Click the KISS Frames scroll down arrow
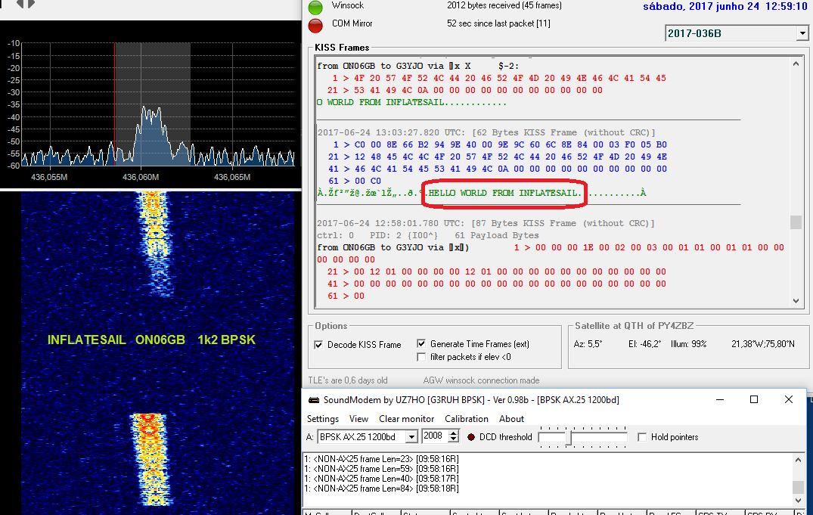Image resolution: width=813 pixels, height=515 pixels. click(796, 301)
